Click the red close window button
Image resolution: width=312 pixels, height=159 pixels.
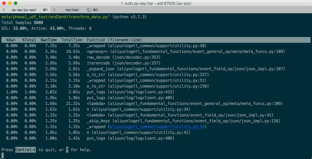click(x=4, y=3)
